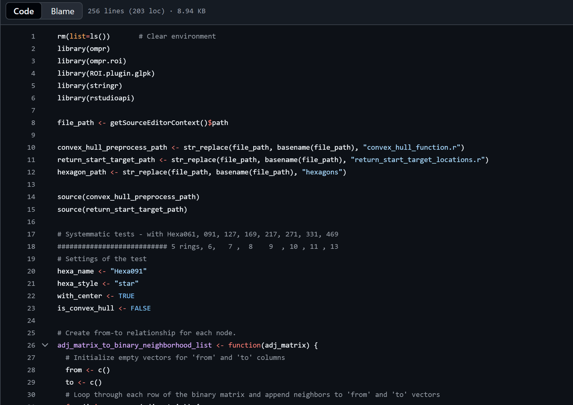Click the "star" string on line 21
Screen dimensions: 573x405
coord(126,283)
